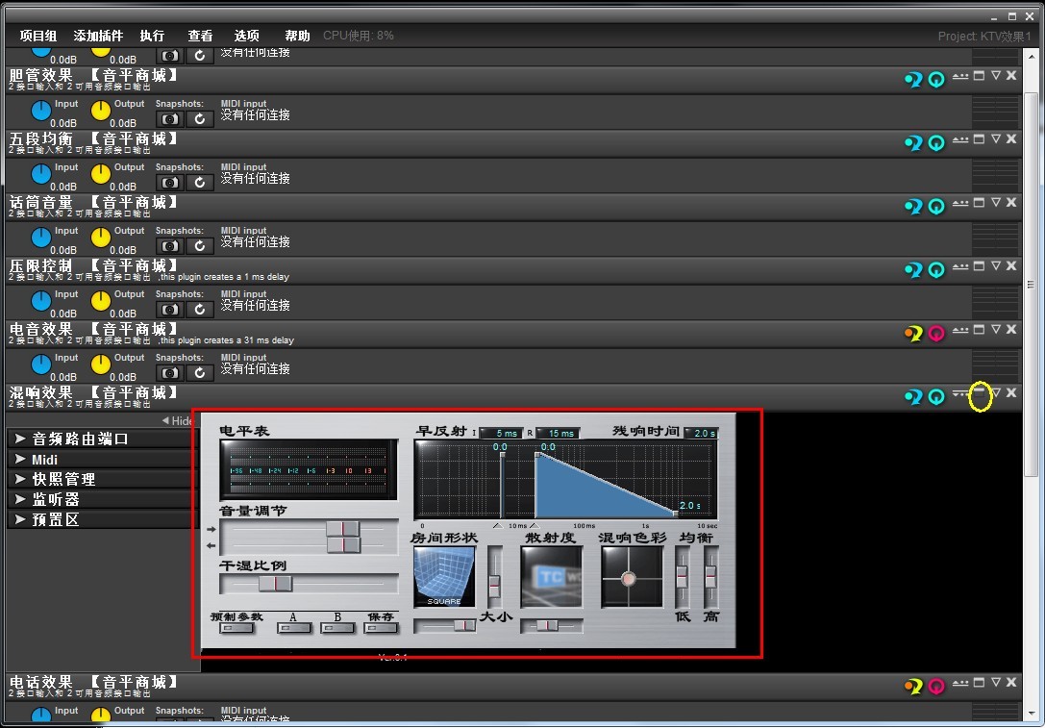Open the 执行 menu
This screenshot has width=1045, height=728.
[x=152, y=36]
